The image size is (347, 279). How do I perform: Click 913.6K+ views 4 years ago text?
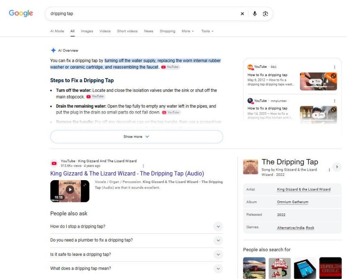tap(81, 166)
